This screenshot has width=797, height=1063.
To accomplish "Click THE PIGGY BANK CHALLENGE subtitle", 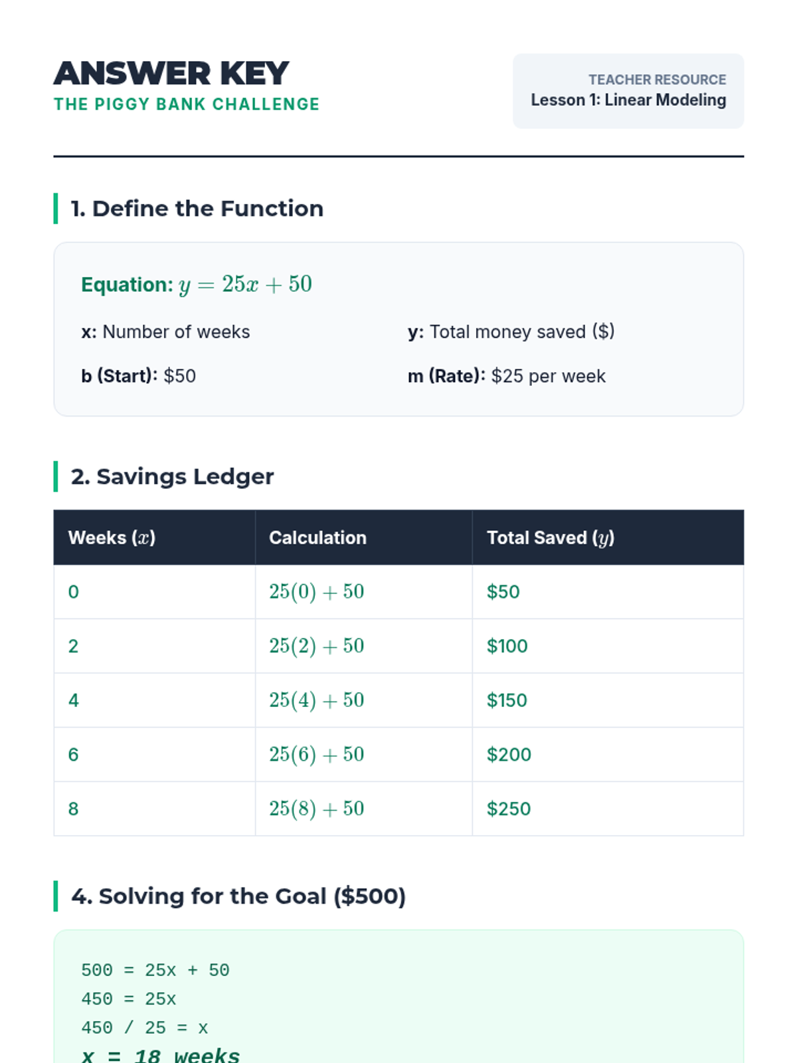I will pyautogui.click(x=187, y=104).
